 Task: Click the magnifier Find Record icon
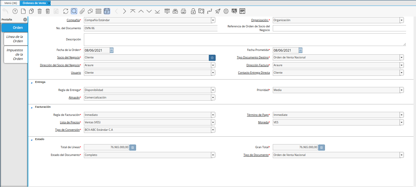pyautogui.click(x=74, y=11)
